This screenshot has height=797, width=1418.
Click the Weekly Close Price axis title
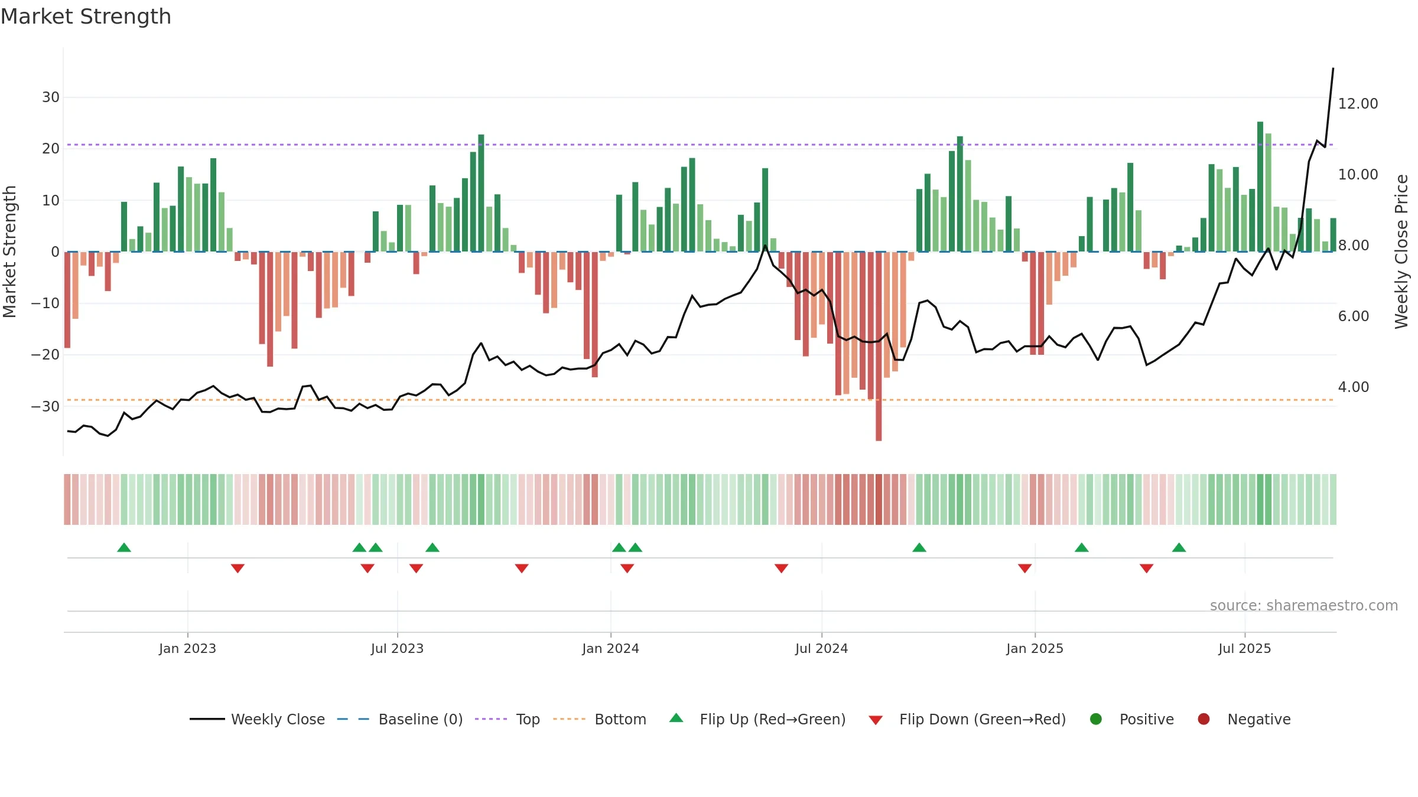click(1401, 251)
